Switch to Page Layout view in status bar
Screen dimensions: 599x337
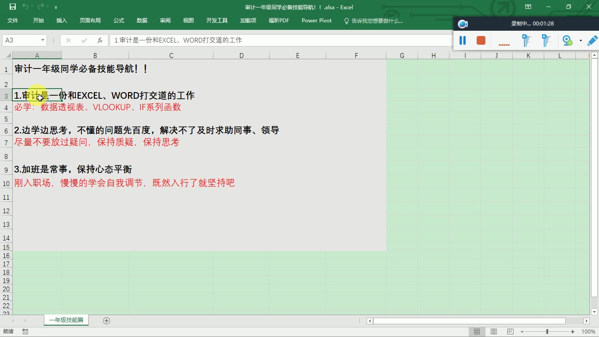tap(493, 331)
